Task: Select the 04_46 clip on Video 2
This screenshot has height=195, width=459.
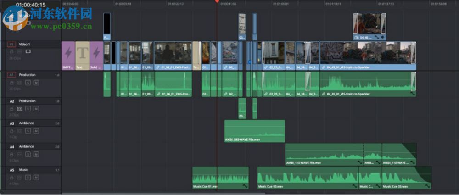Action: coord(369,27)
